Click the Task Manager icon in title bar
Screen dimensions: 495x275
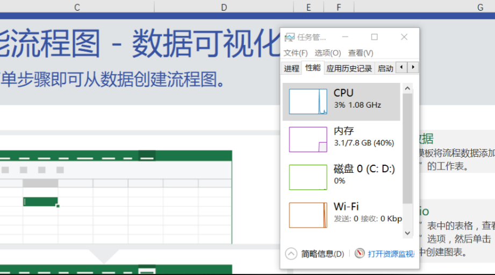(x=290, y=37)
